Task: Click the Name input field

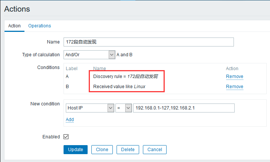Action: pos(149,42)
